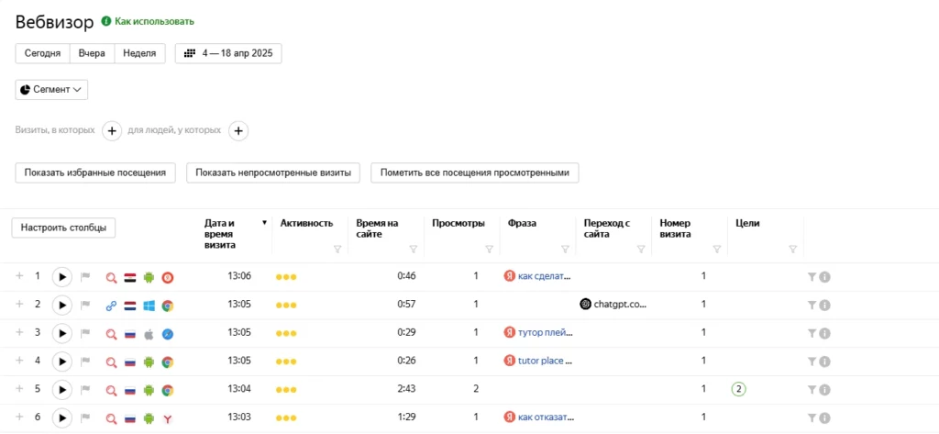Open the filter icon for Просмотры column
Image resolution: width=939 pixels, height=434 pixels.
coord(489,250)
